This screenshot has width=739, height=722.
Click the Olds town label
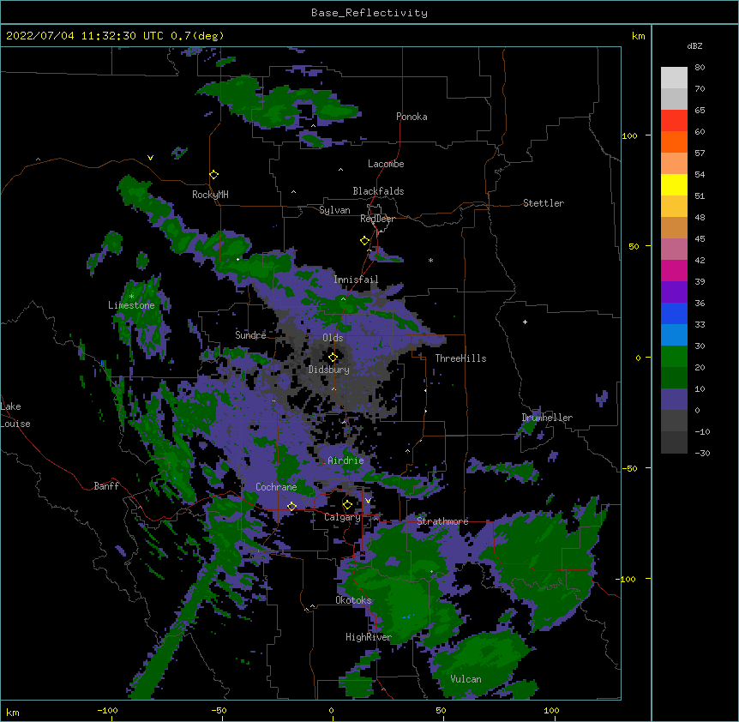(333, 338)
